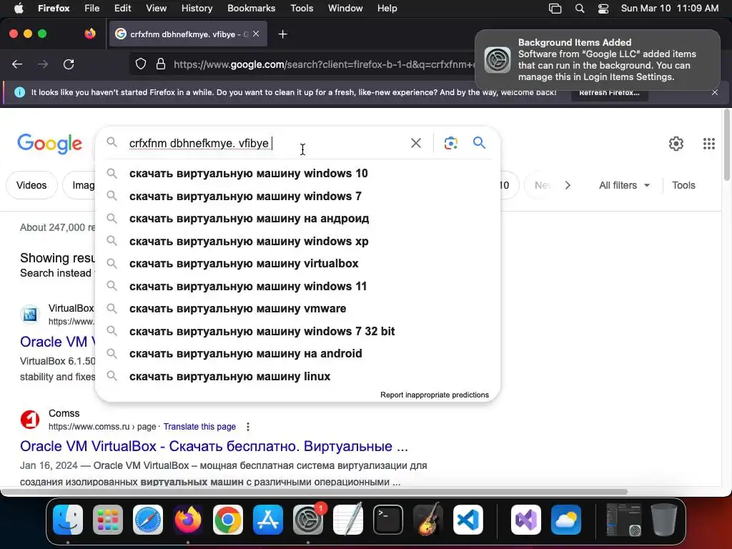732x549 pixels.
Task: Open Visual Studio purple Dock icon
Action: pyautogui.click(x=526, y=520)
